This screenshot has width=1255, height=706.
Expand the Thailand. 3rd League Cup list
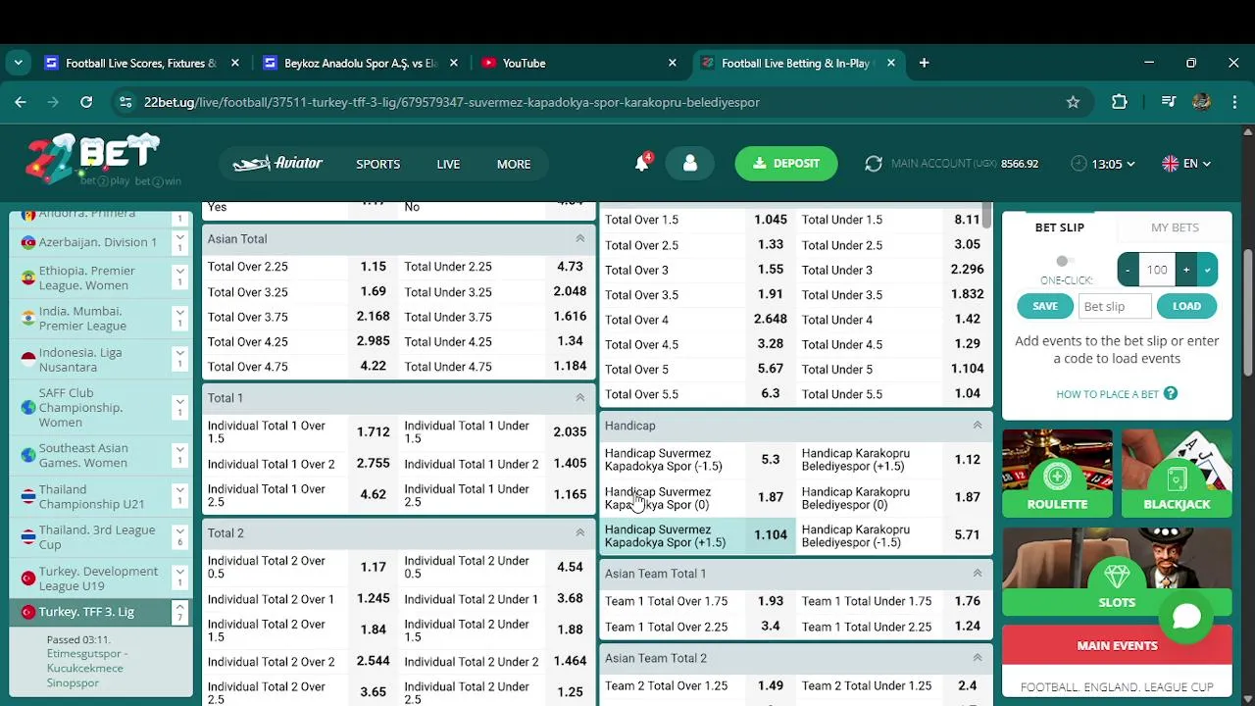point(179,537)
